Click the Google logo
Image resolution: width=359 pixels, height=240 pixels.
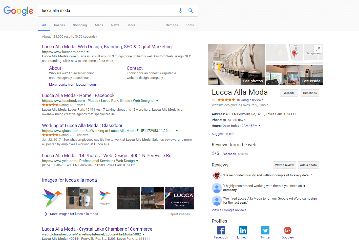click(18, 11)
